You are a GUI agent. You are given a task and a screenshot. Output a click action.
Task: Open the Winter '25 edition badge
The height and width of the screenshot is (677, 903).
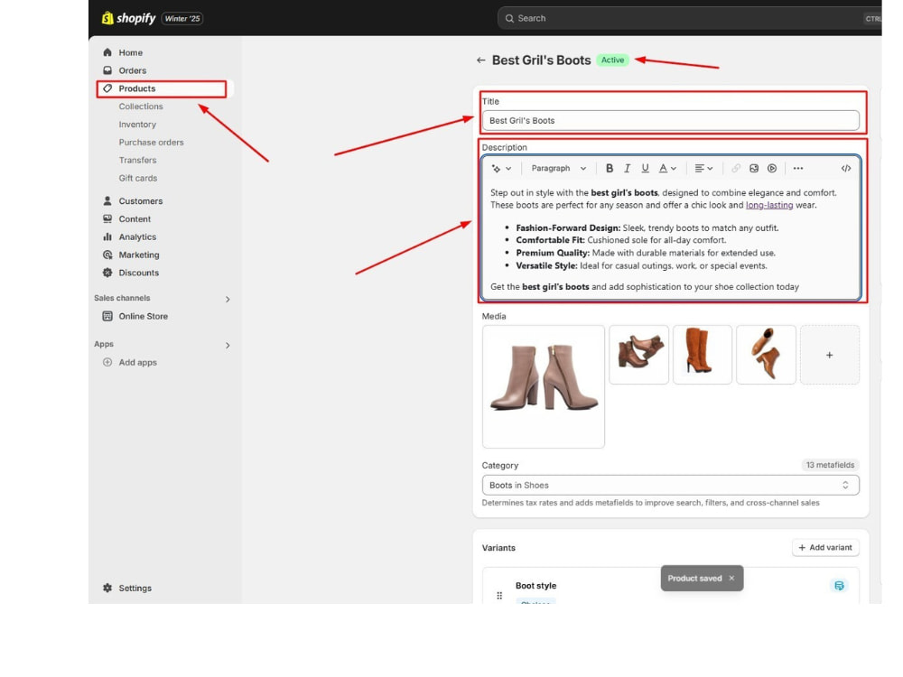182,18
